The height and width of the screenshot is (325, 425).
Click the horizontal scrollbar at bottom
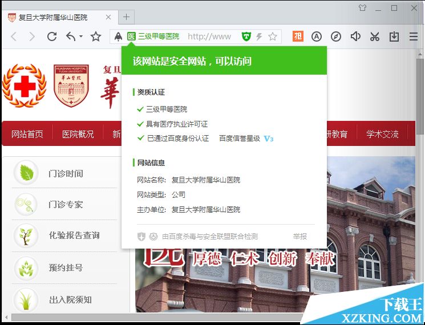coord(157,317)
